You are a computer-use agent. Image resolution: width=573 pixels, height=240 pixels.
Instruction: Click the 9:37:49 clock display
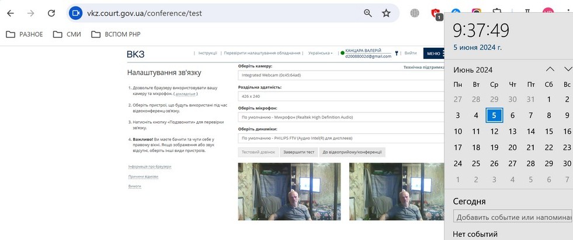coord(481,30)
